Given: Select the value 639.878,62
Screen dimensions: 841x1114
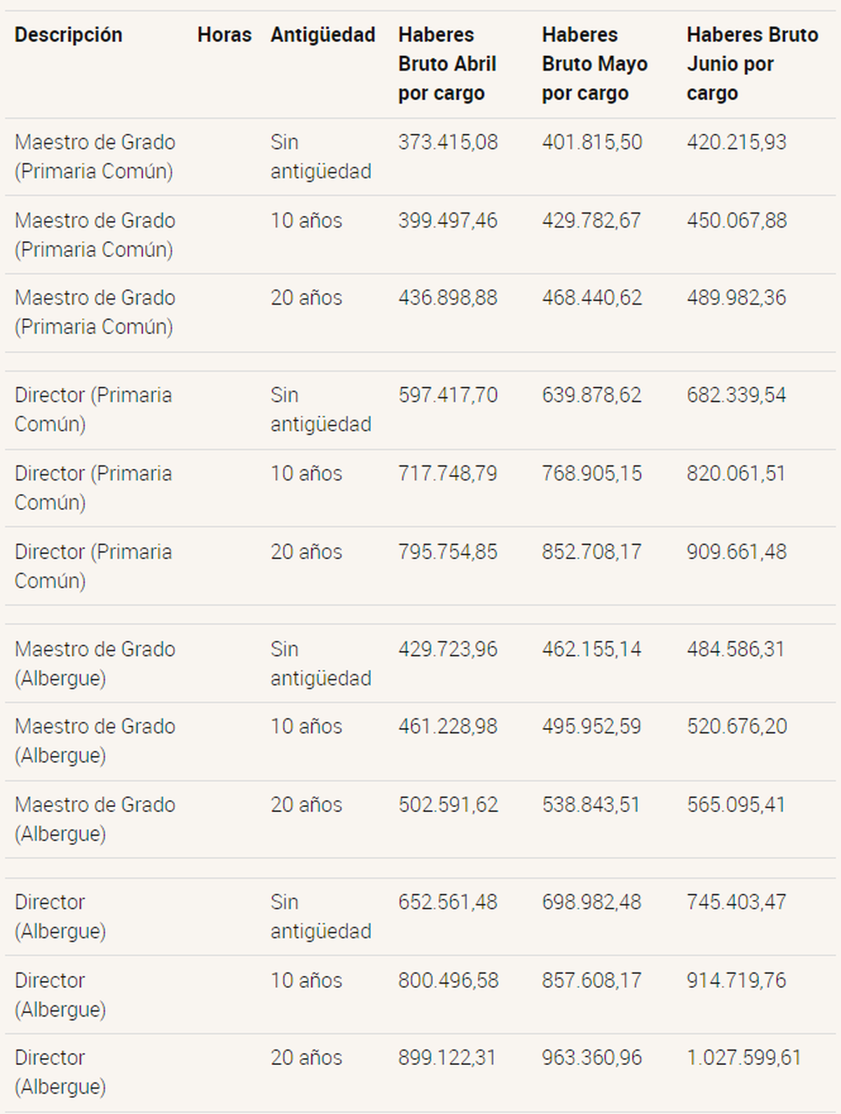Looking at the screenshot, I should 592,395.
